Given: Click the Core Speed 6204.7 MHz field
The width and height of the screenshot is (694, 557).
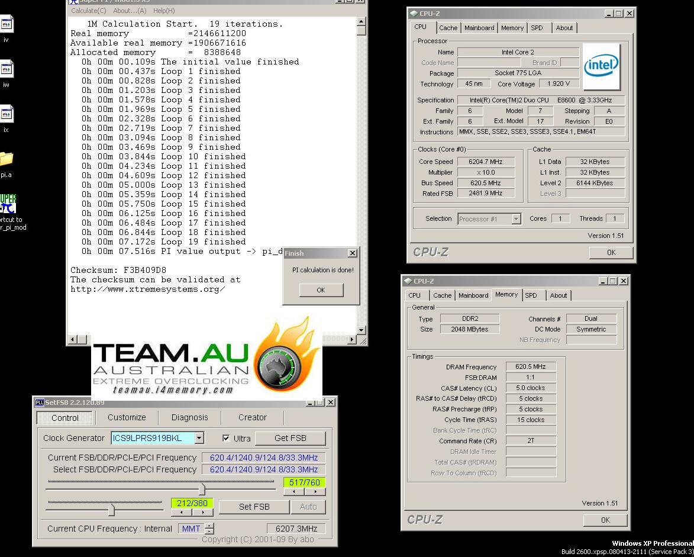Looking at the screenshot, I should click(x=486, y=162).
